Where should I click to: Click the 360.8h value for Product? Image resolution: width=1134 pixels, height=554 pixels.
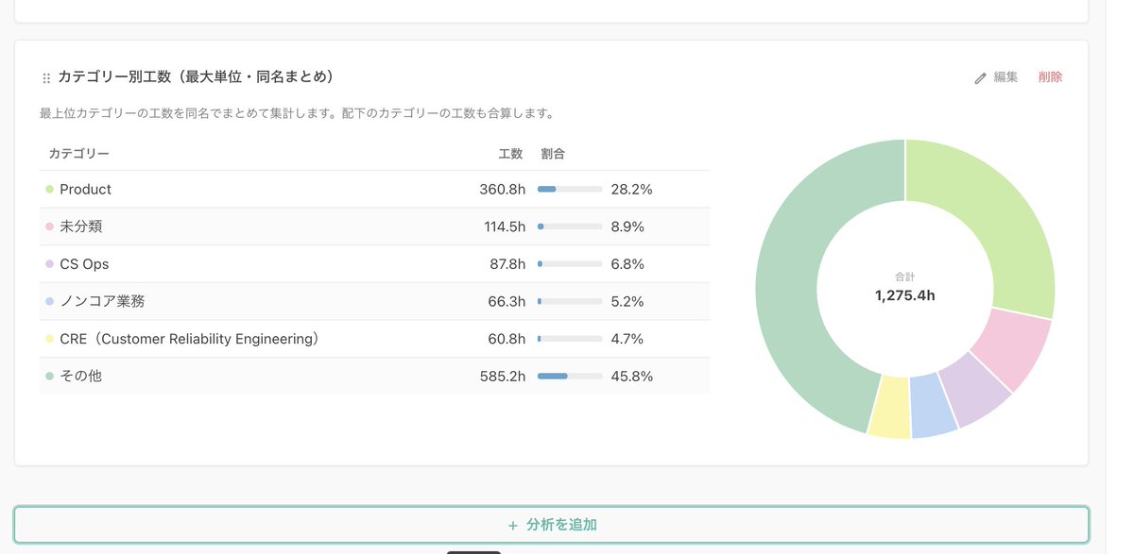[x=502, y=189]
